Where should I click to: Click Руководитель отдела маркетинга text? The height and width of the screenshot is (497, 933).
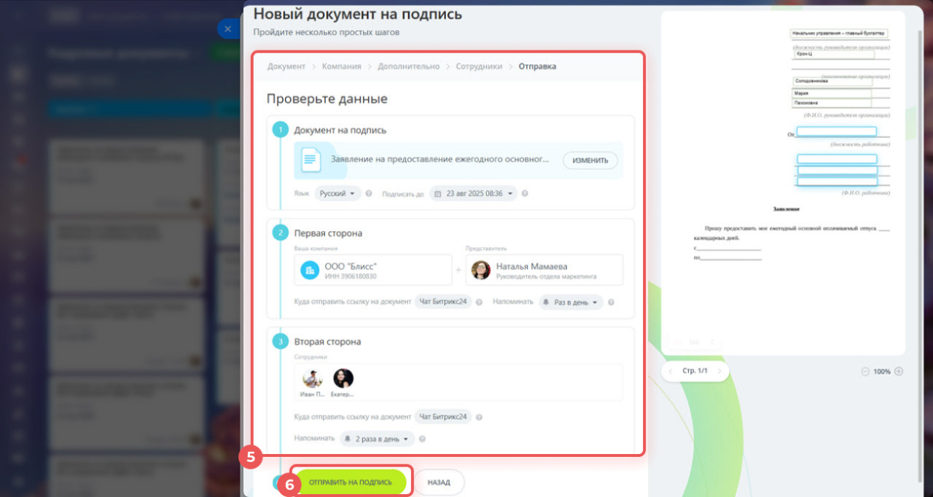pos(546,277)
